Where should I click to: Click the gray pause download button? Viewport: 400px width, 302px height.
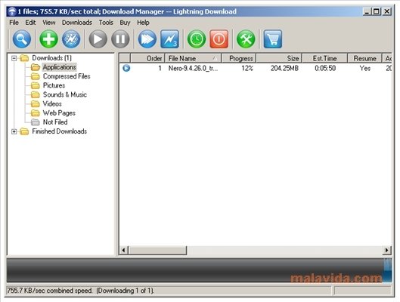[x=120, y=39]
